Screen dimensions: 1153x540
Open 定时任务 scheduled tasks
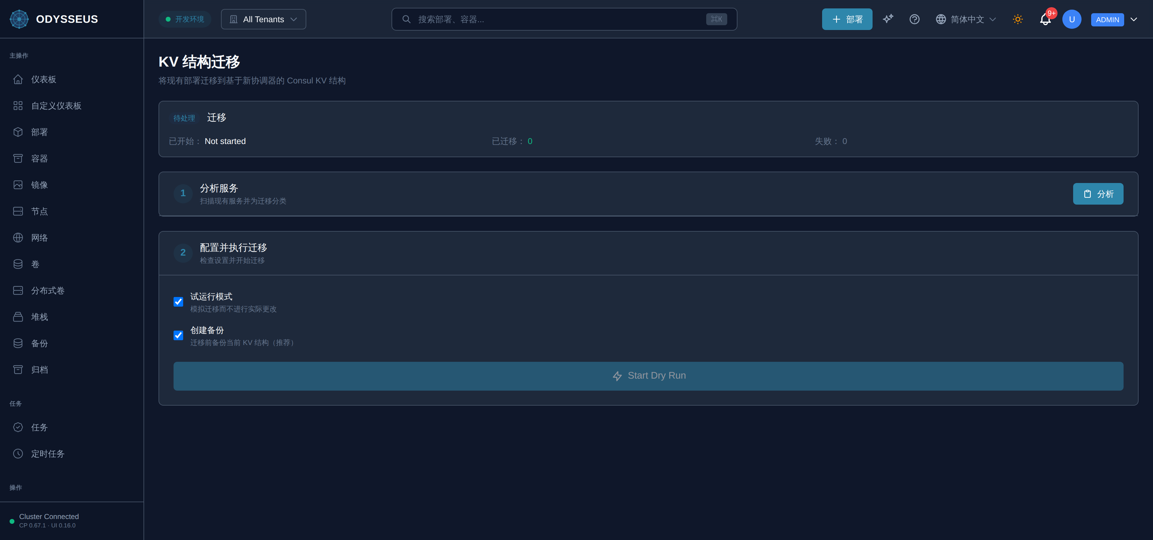[72, 453]
